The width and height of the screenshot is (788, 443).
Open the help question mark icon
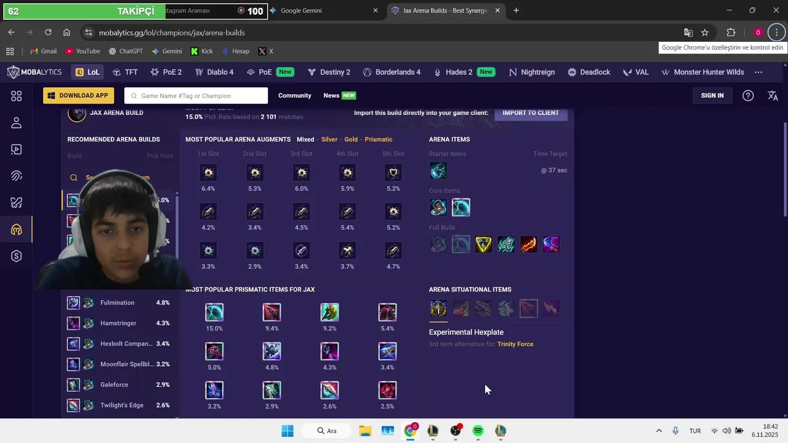tap(748, 95)
